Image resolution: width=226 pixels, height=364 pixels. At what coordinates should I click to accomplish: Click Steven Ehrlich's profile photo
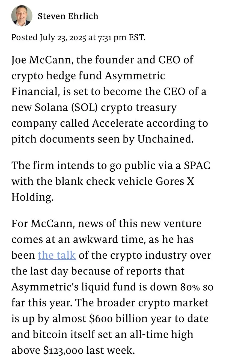pyautogui.click(x=22, y=16)
